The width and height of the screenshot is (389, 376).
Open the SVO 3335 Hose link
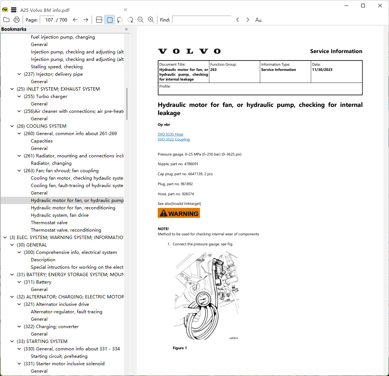pos(170,134)
